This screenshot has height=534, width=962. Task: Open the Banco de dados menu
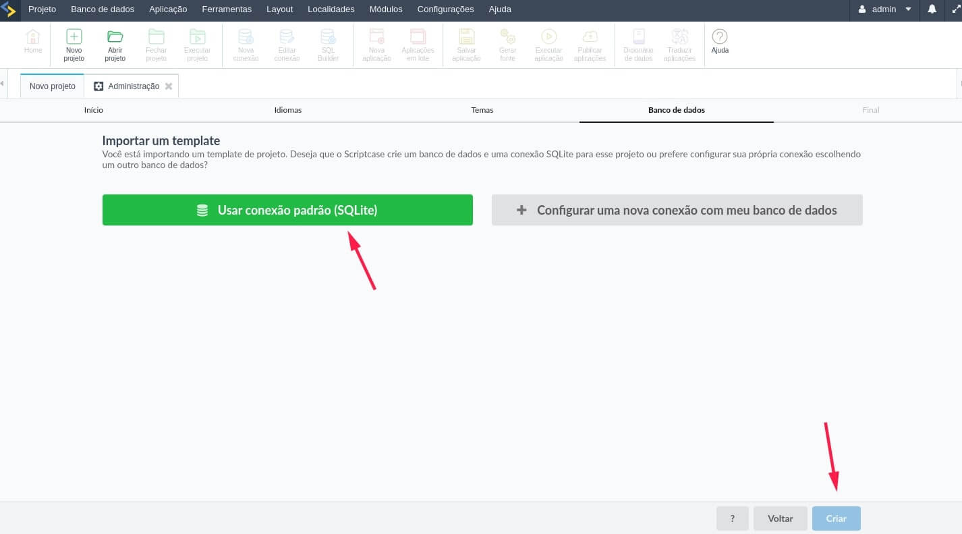(x=103, y=9)
